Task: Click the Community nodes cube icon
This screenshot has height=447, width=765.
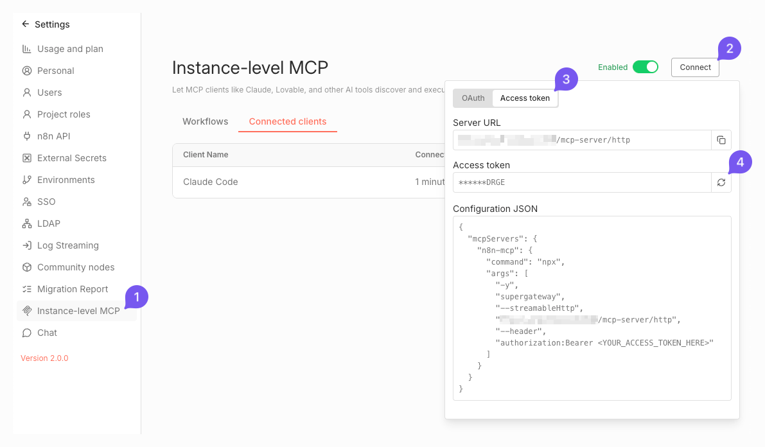Action: pos(27,267)
